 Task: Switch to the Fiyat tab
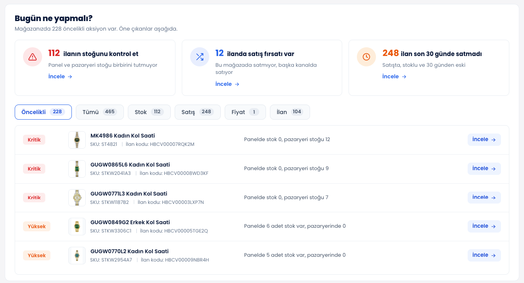point(245,112)
